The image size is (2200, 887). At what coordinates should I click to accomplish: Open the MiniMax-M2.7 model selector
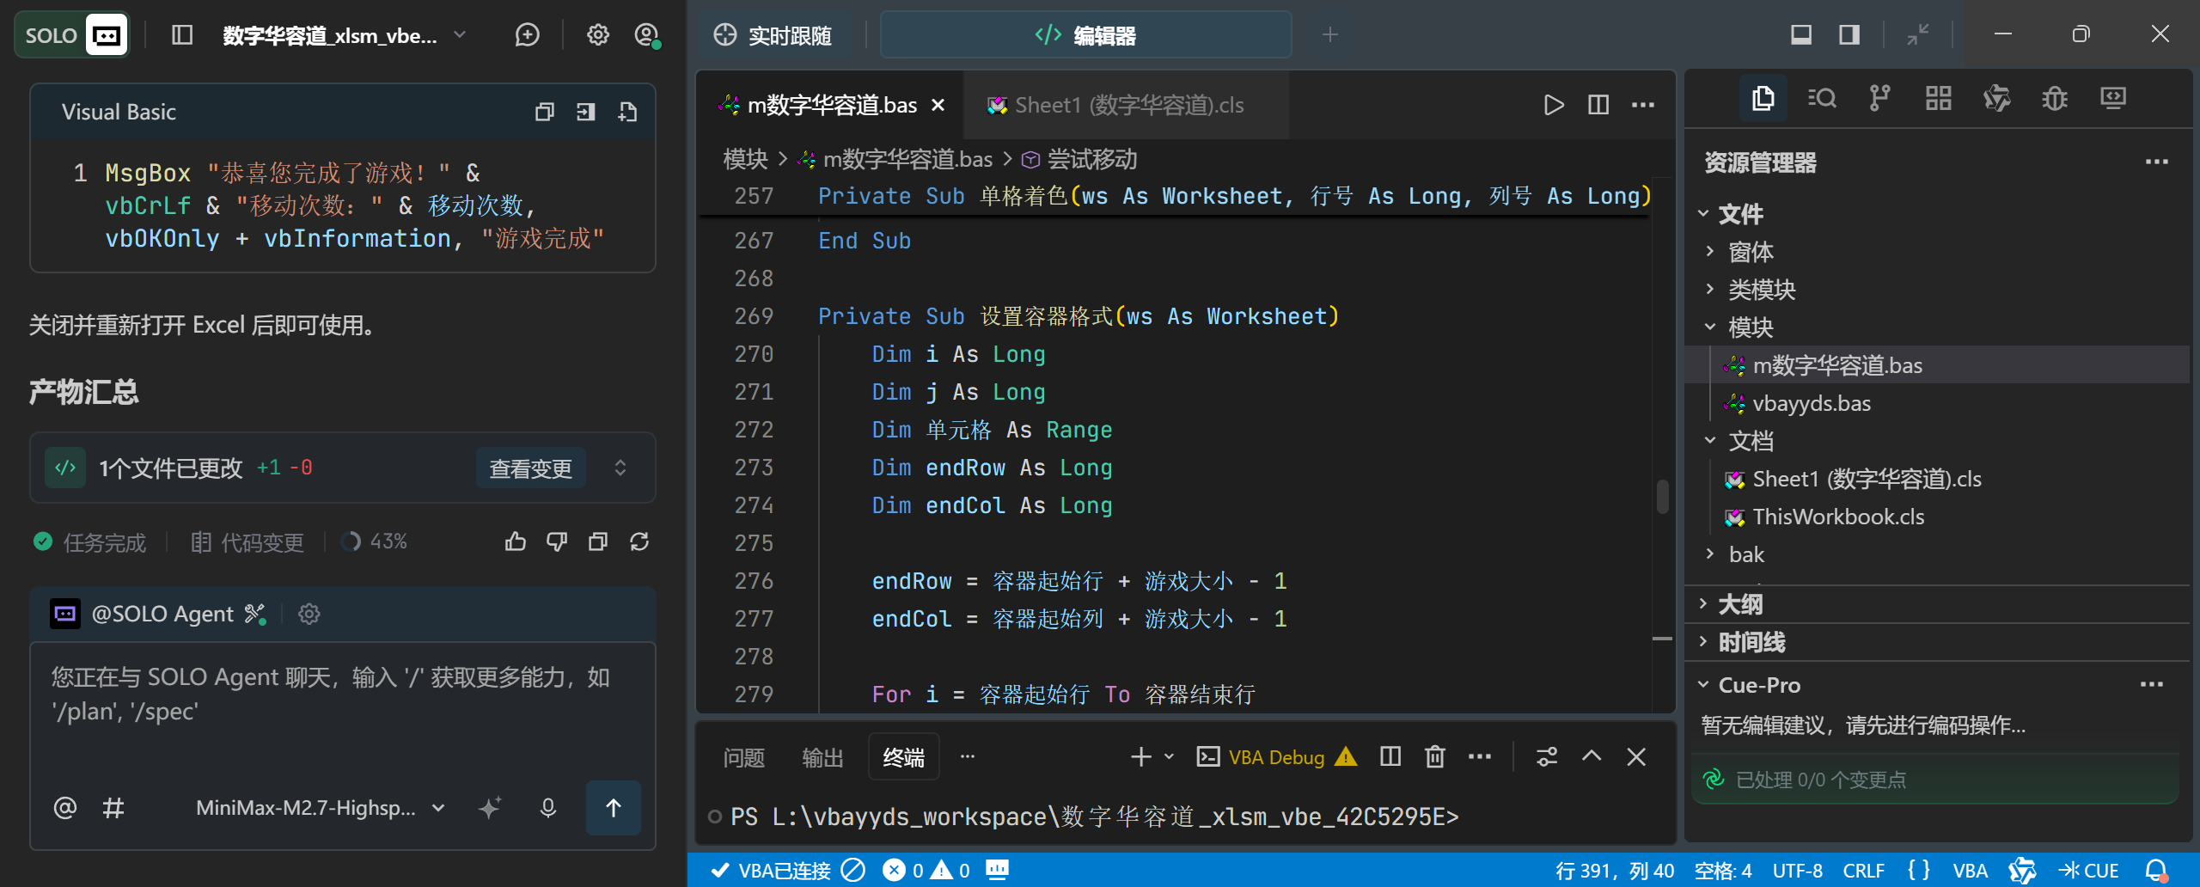321,808
